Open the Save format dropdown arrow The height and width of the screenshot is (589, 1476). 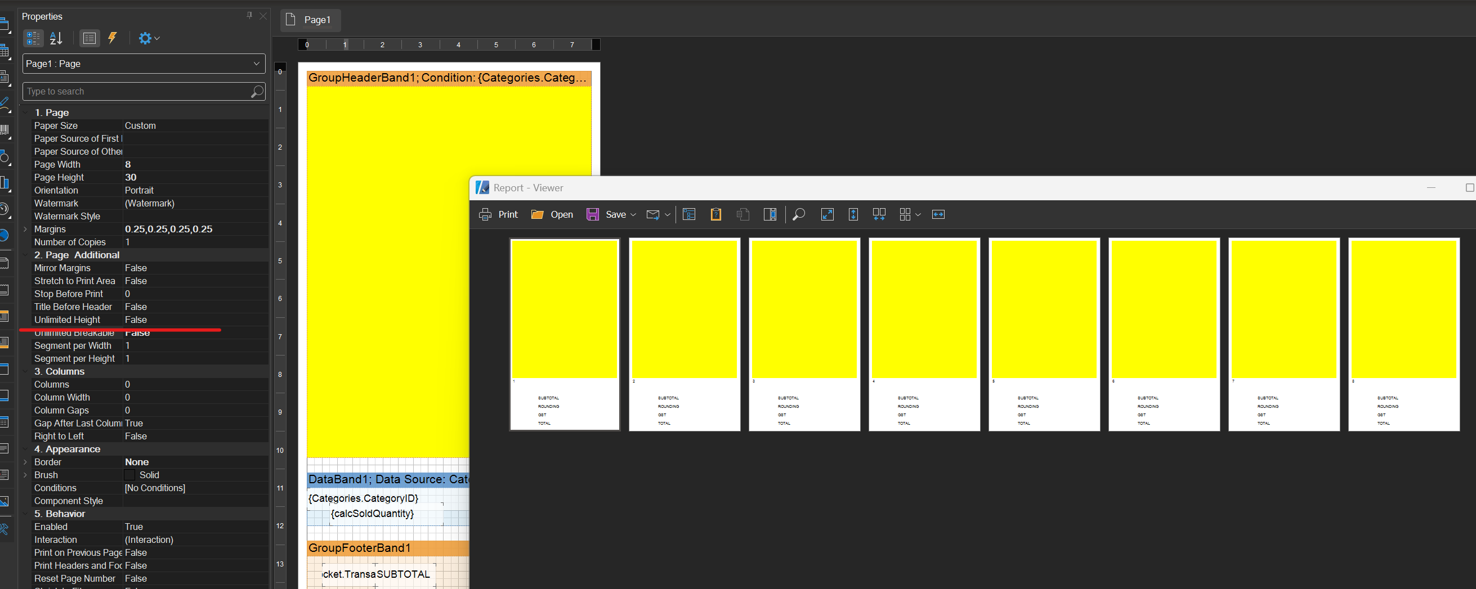pyautogui.click(x=633, y=215)
